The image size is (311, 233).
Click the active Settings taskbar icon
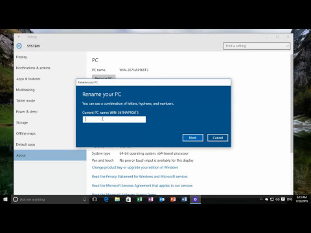tap(195, 199)
